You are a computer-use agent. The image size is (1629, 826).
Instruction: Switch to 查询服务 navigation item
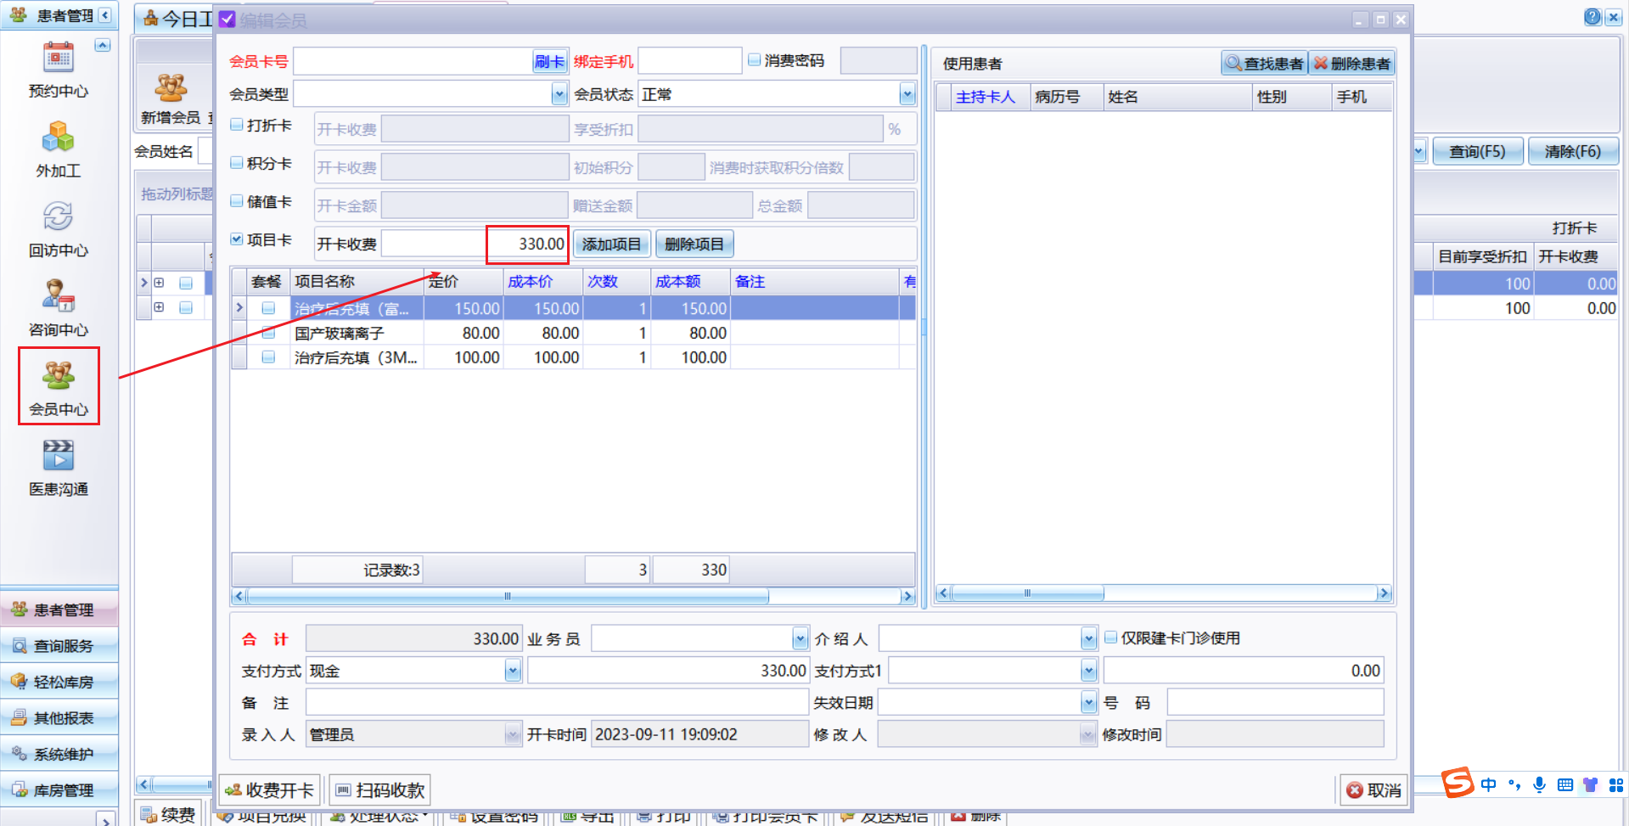coord(59,646)
